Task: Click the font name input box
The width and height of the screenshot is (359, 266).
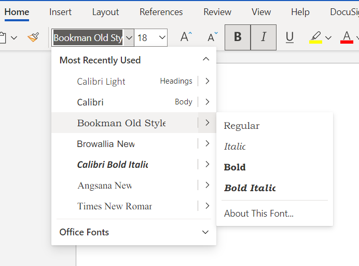Action: (x=88, y=38)
